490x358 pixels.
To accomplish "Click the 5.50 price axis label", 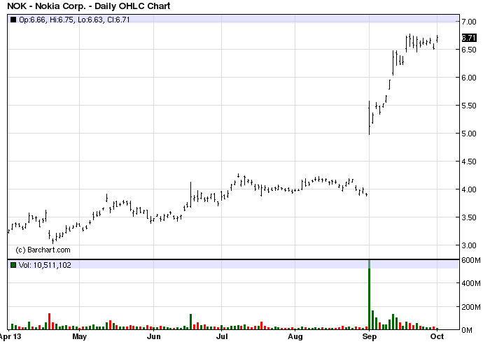I will click(x=469, y=106).
